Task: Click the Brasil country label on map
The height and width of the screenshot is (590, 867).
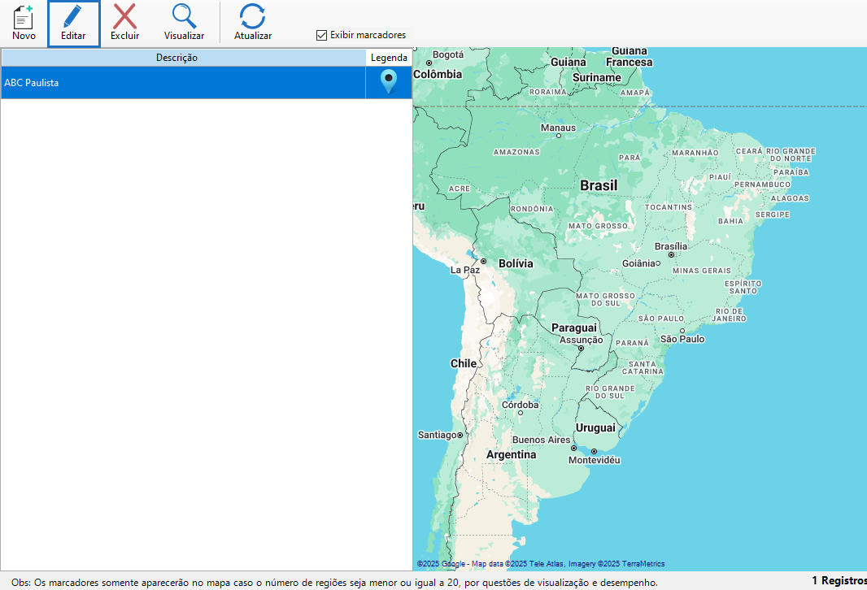Action: [599, 185]
